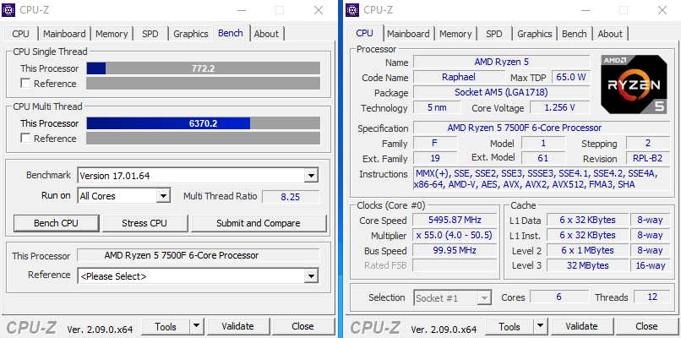681x338 pixels.
Task: Open the Benchmark version dropdown
Action: (311, 176)
